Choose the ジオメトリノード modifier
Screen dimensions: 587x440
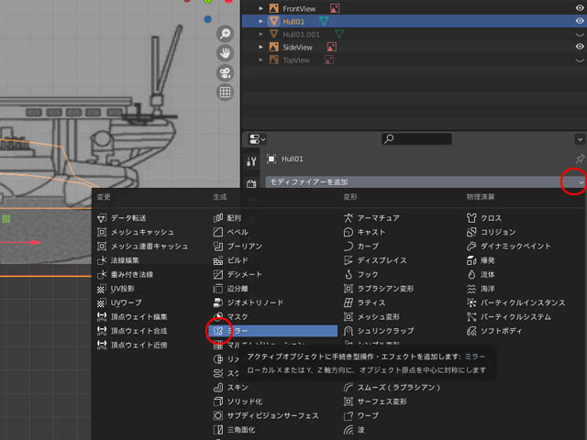coord(249,302)
